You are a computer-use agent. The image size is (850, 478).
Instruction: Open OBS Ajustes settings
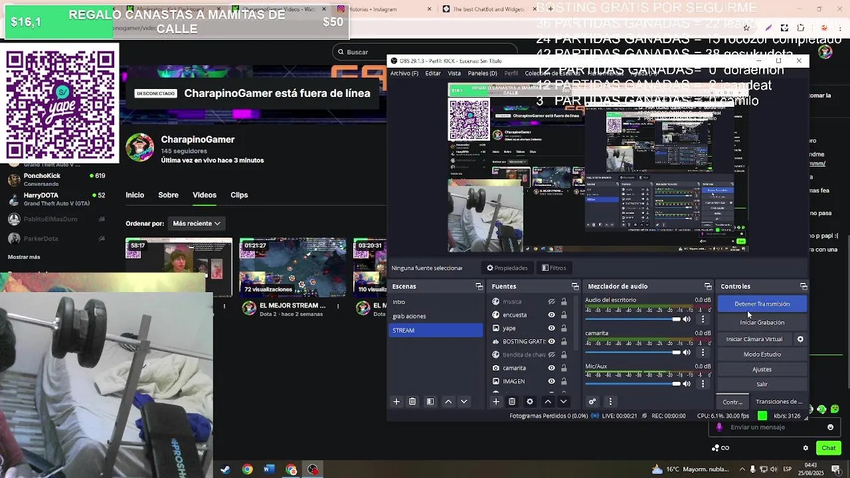click(762, 370)
